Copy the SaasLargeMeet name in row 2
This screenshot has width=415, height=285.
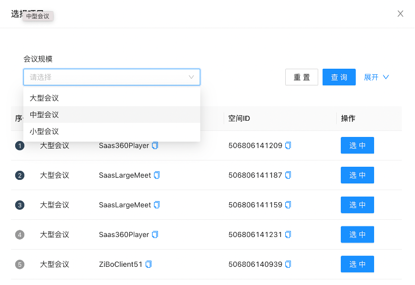157,175
